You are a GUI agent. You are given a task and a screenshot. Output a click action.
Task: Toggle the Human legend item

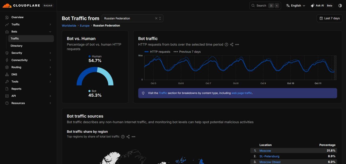95,56
